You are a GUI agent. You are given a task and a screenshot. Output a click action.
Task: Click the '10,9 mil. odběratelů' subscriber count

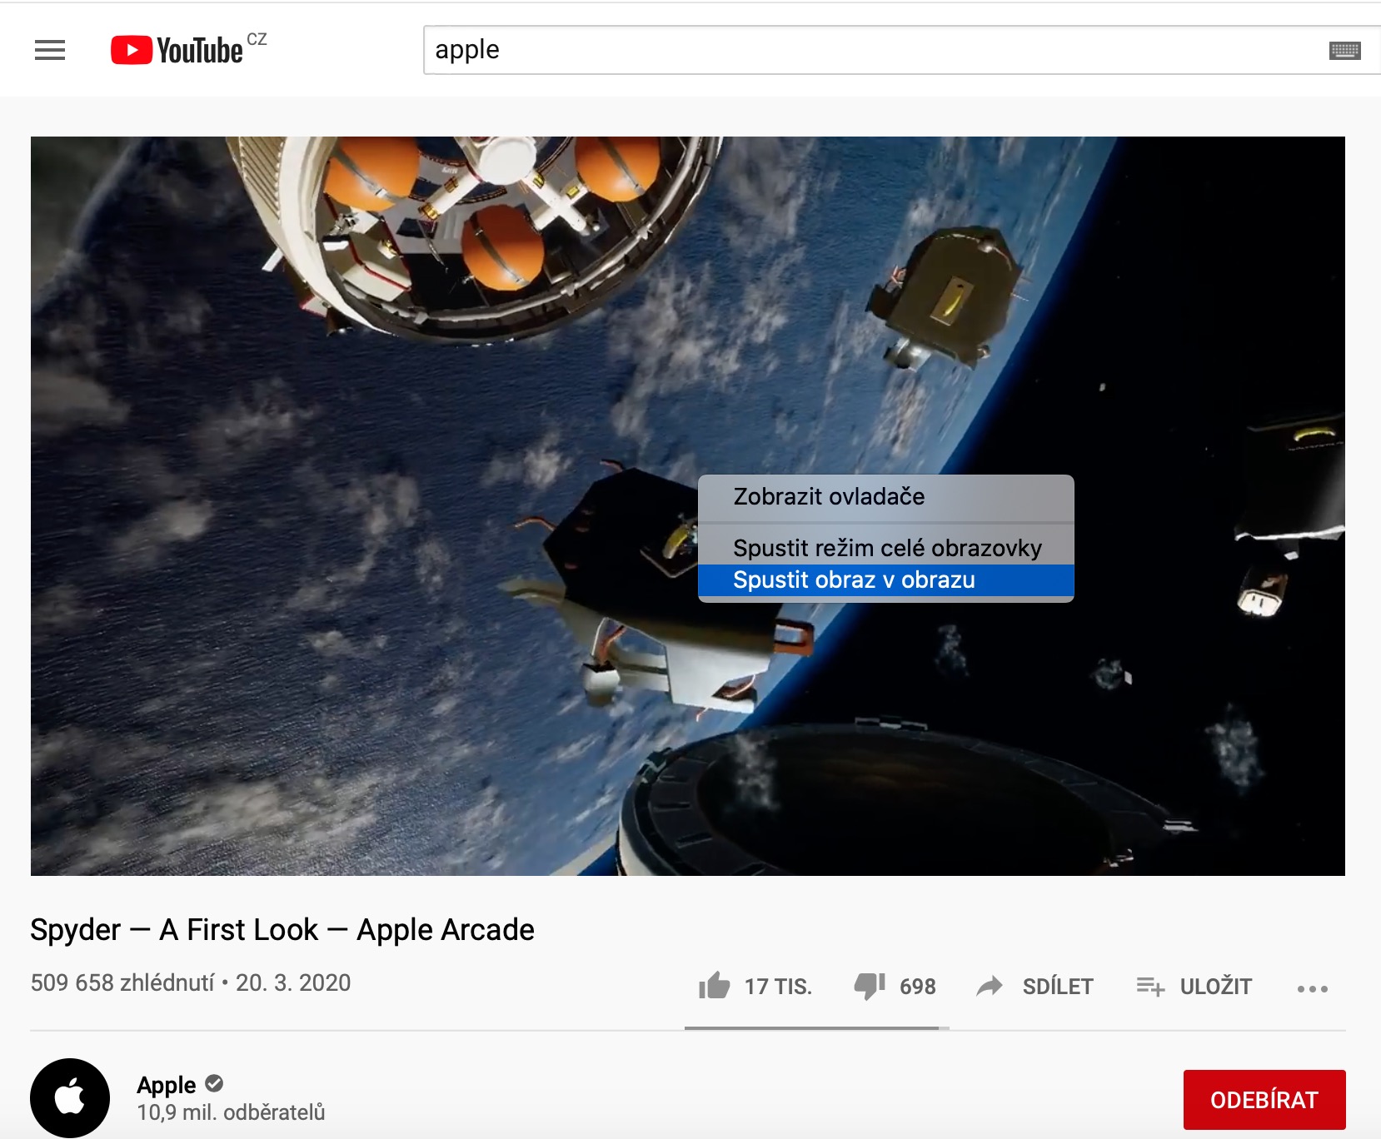point(231,1112)
